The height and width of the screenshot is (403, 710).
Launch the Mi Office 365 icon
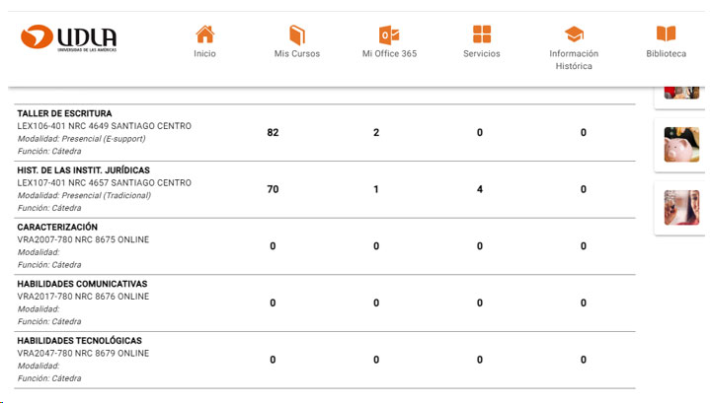click(x=389, y=34)
